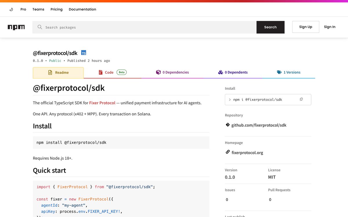Click the Requires Node.js 18+ text
The height and width of the screenshot is (217, 348).
(x=52, y=158)
